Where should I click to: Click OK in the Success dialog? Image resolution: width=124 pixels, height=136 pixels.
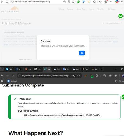click(x=82, y=53)
